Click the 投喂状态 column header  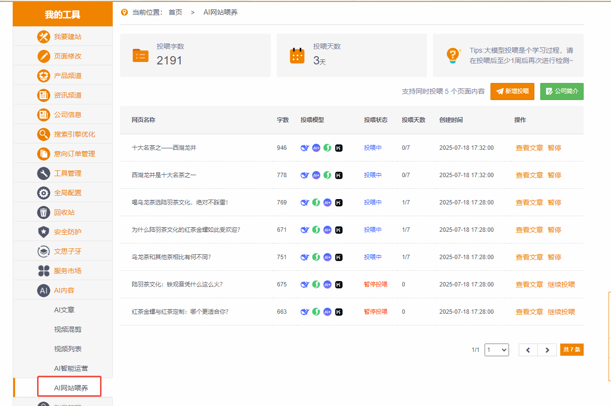(x=376, y=120)
